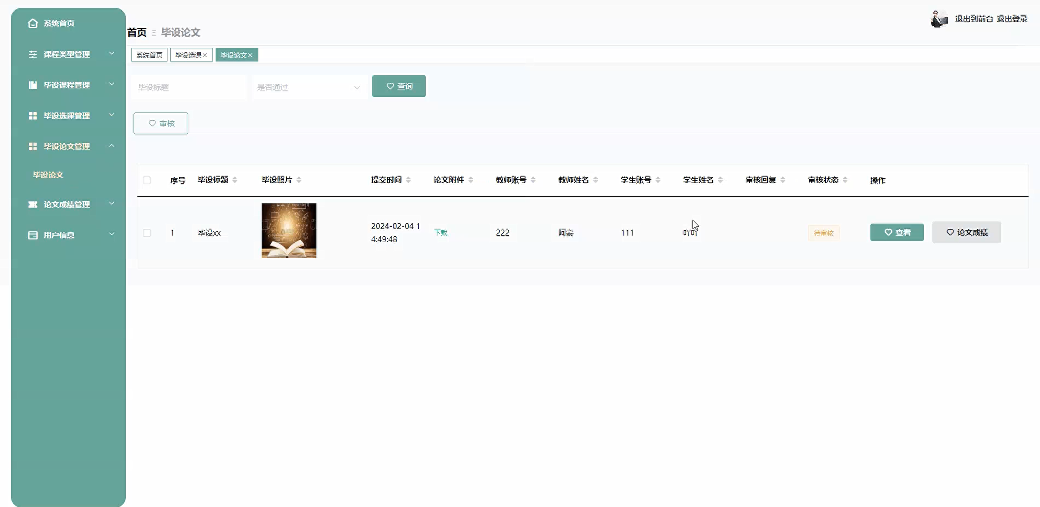The height and width of the screenshot is (507, 1040).
Task: Expand the 用户信息 menu chevron
Action: (112, 234)
